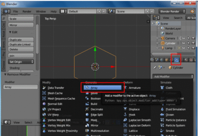Delete the current scene with X button
This screenshot has width=198, height=136.
point(152,11)
